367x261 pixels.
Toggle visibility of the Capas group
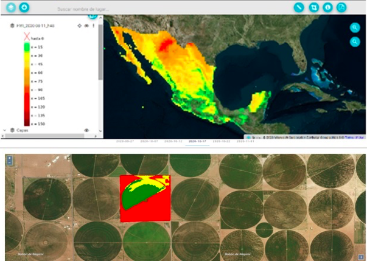pos(86,130)
